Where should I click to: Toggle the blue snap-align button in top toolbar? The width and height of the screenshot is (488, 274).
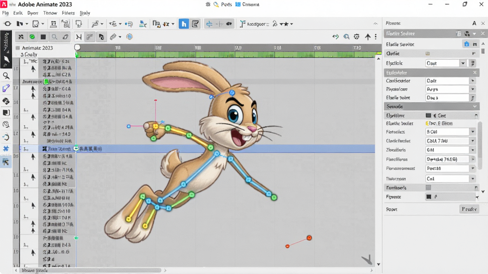(x=209, y=24)
